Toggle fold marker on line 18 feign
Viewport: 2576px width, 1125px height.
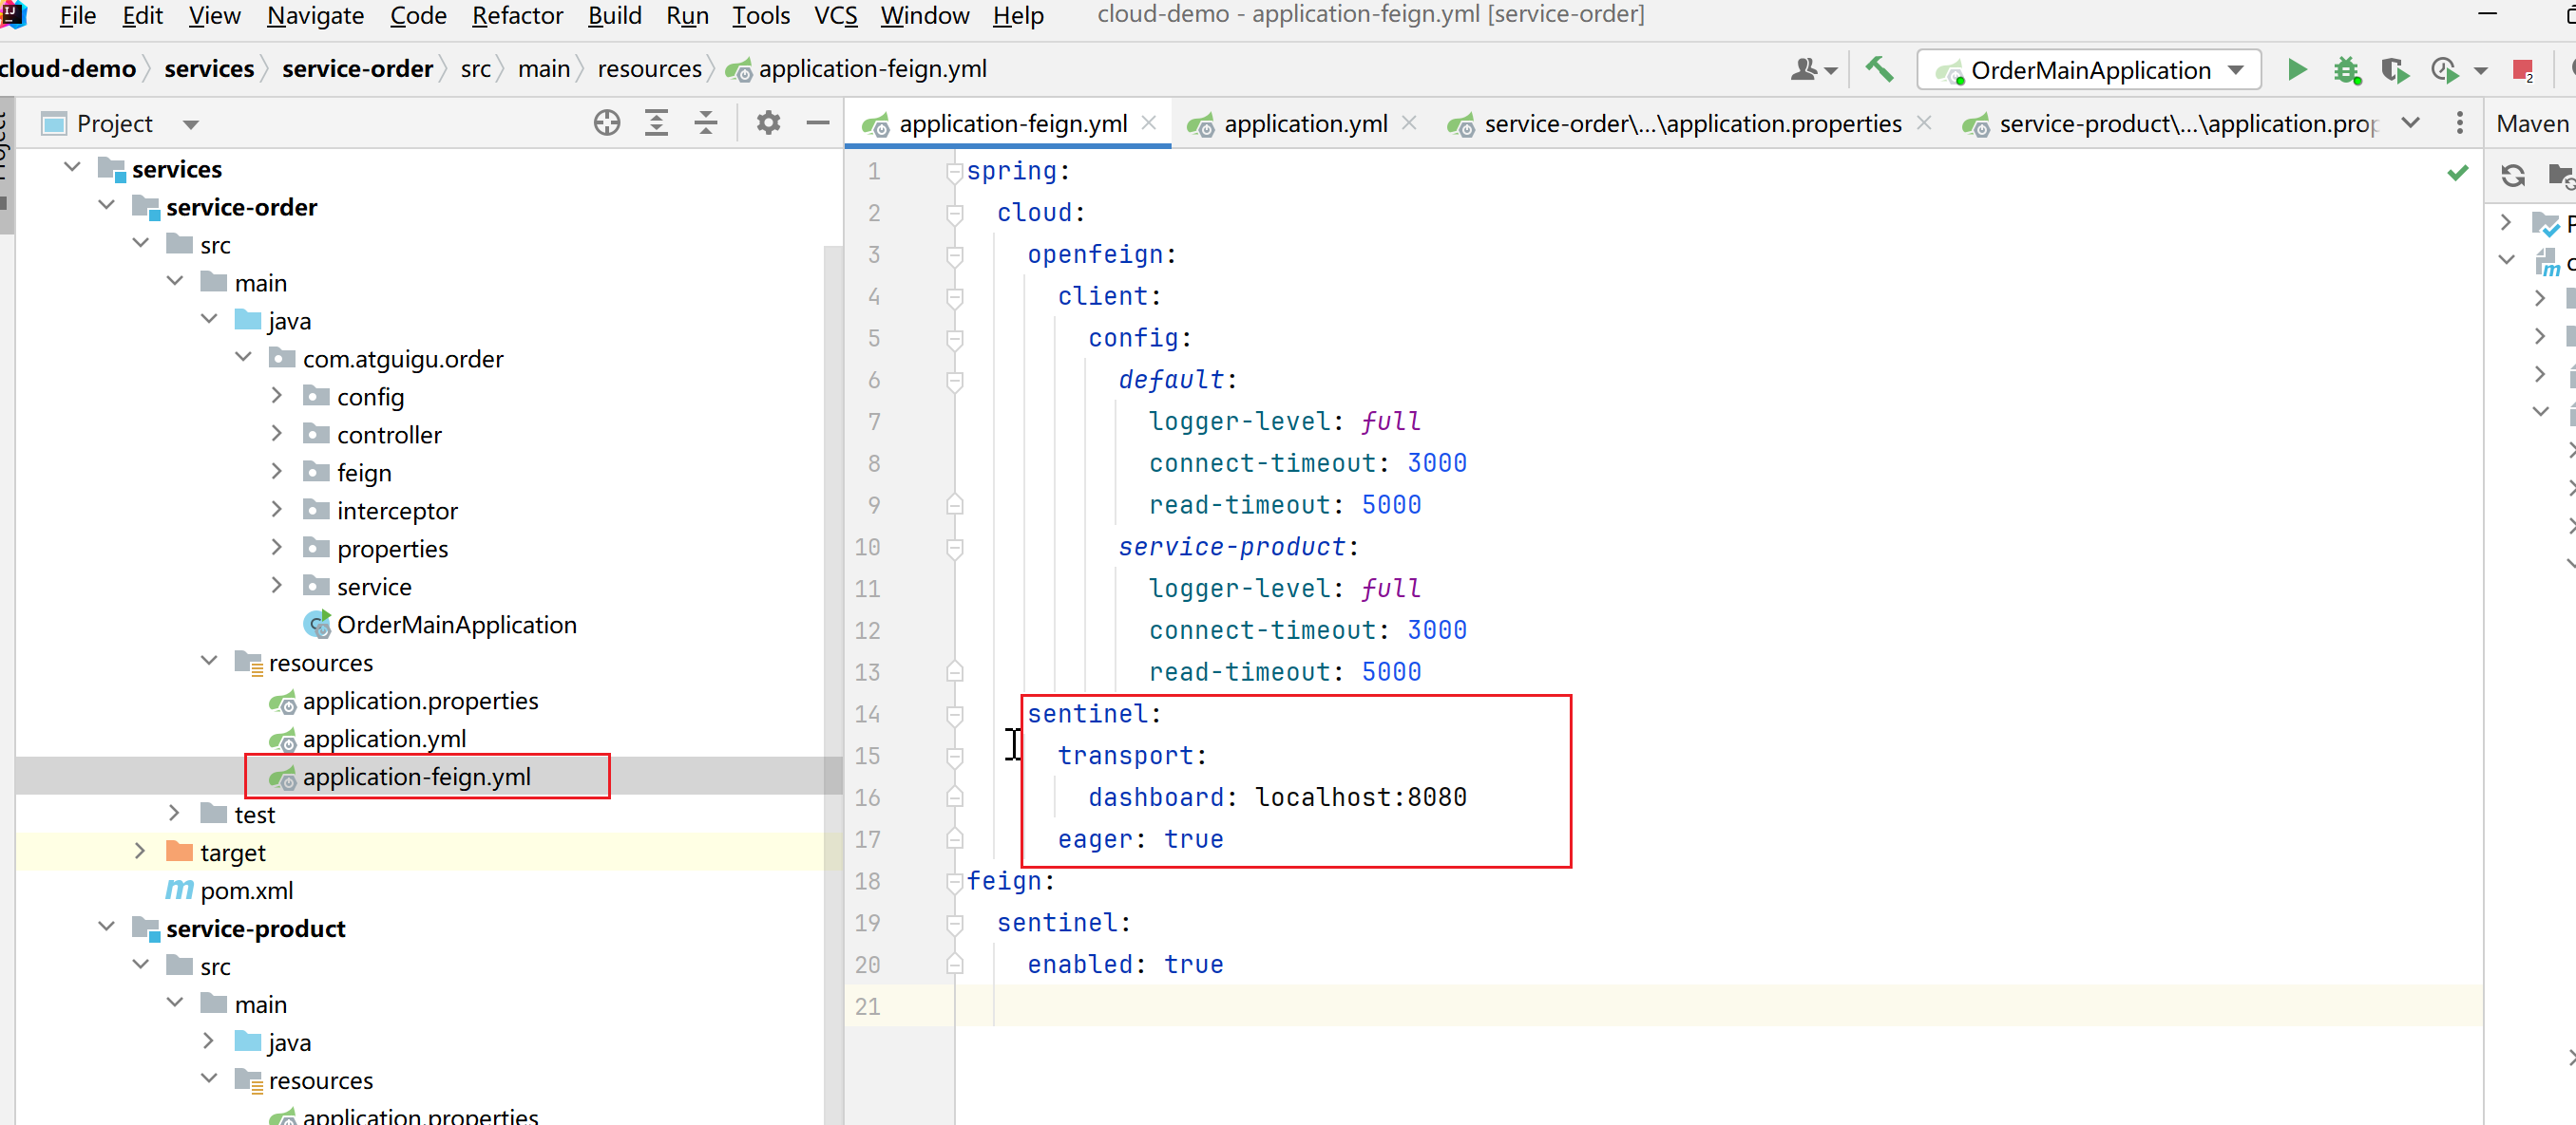coord(954,881)
